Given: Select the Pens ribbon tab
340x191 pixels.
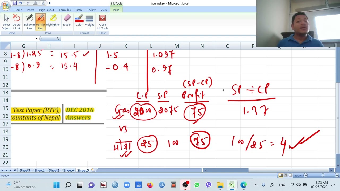Looking at the screenshot, I should coord(116,10).
